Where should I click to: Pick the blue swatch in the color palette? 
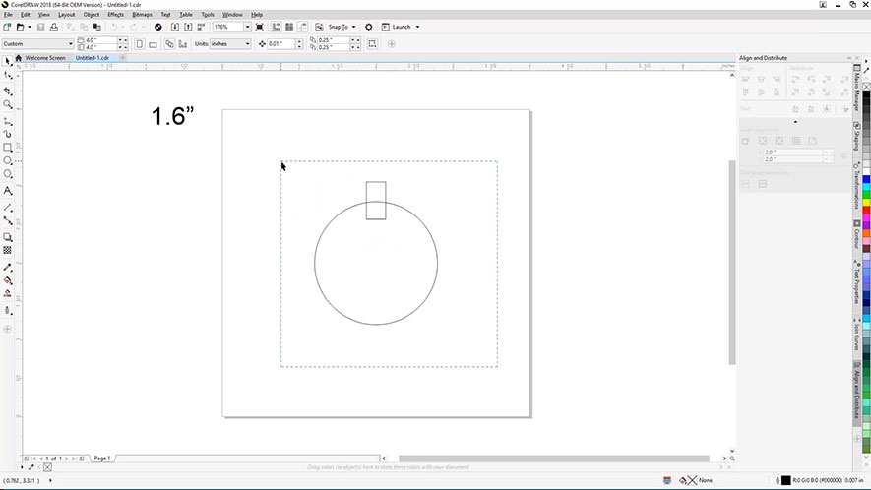[x=865, y=178]
